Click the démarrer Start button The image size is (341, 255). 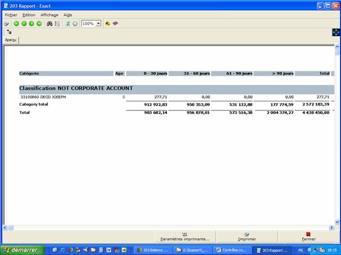[x=23, y=250]
